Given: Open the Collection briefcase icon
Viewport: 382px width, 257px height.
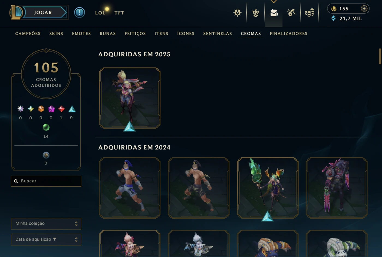Looking at the screenshot, I should (x=274, y=13).
